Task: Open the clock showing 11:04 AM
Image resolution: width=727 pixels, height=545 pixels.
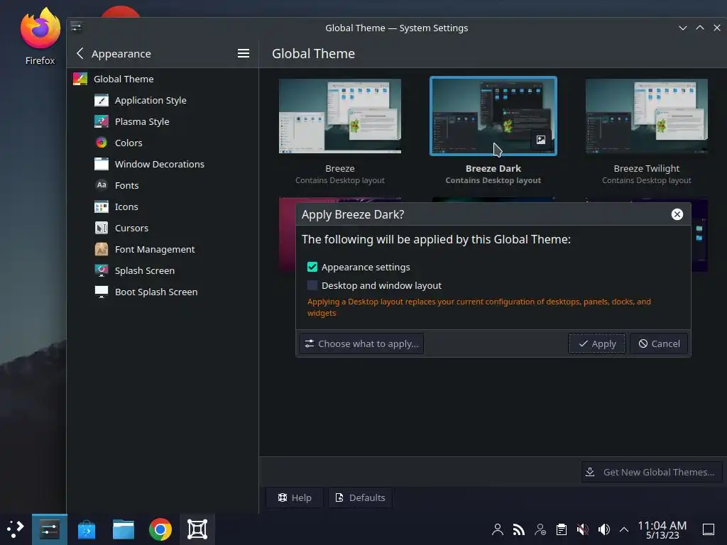Action: pyautogui.click(x=662, y=529)
